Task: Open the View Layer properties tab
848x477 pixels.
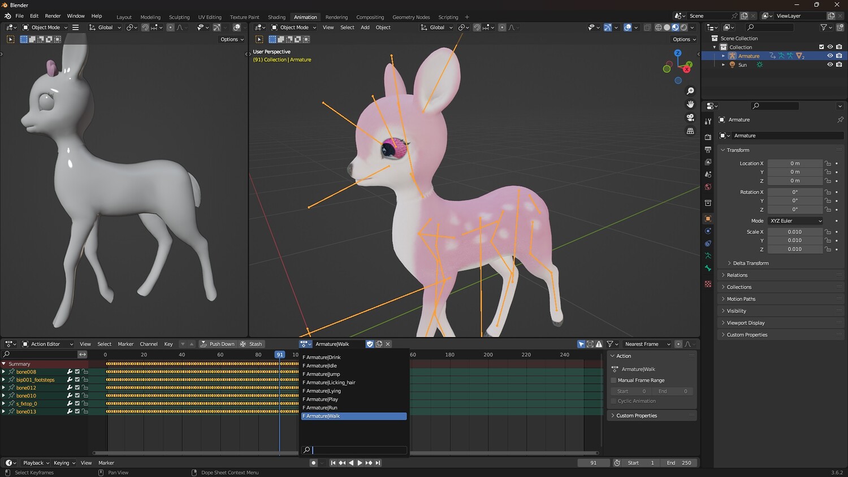Action: pos(708,162)
